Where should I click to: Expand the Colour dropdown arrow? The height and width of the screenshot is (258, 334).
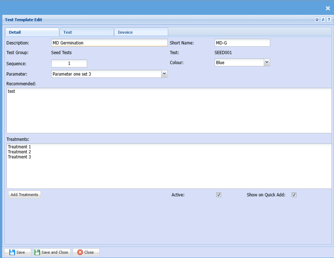[x=267, y=62]
